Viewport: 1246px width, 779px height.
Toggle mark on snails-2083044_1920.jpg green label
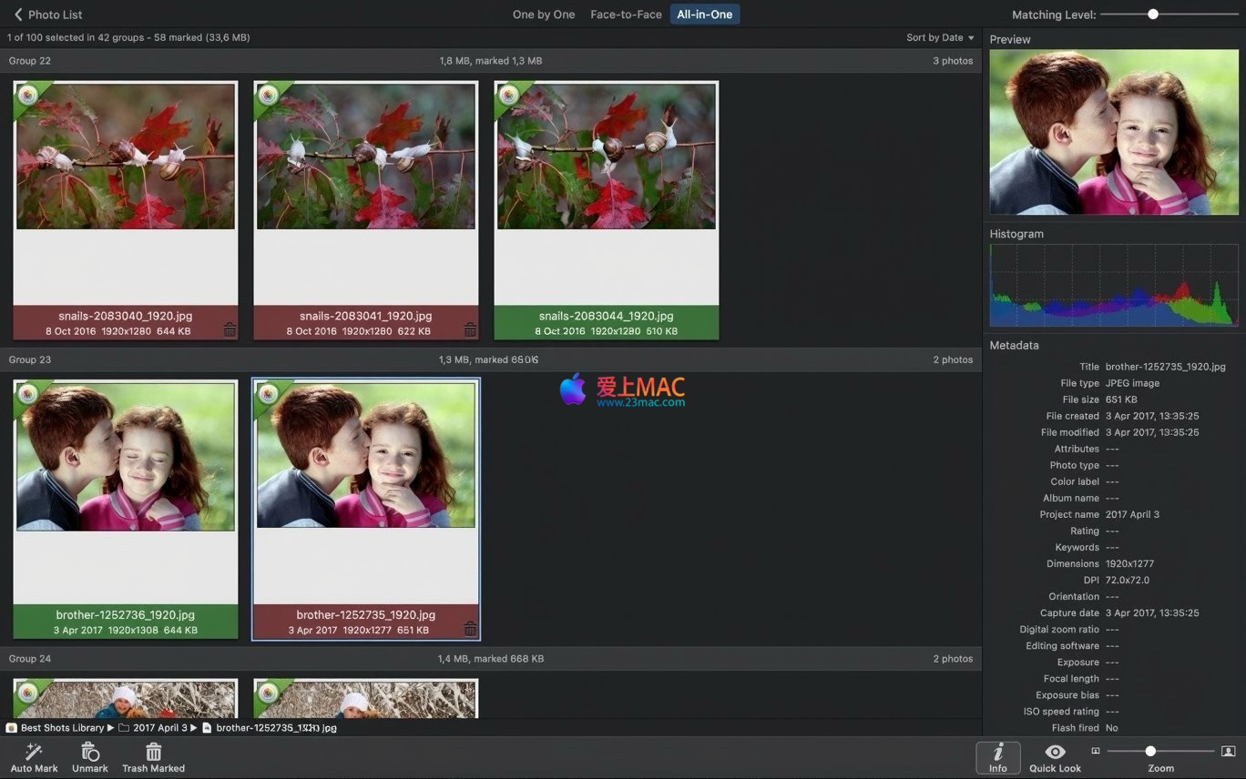coord(606,322)
